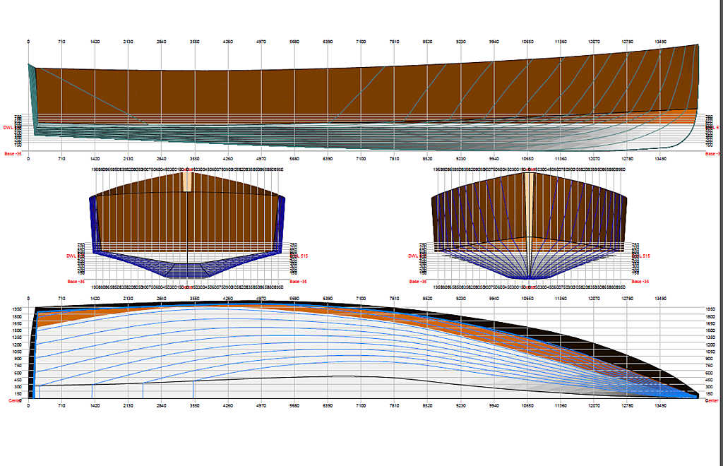This screenshot has height=466, width=723.
Task: Pick DWL 515 label right of blue stern body plan
Action: [299, 256]
